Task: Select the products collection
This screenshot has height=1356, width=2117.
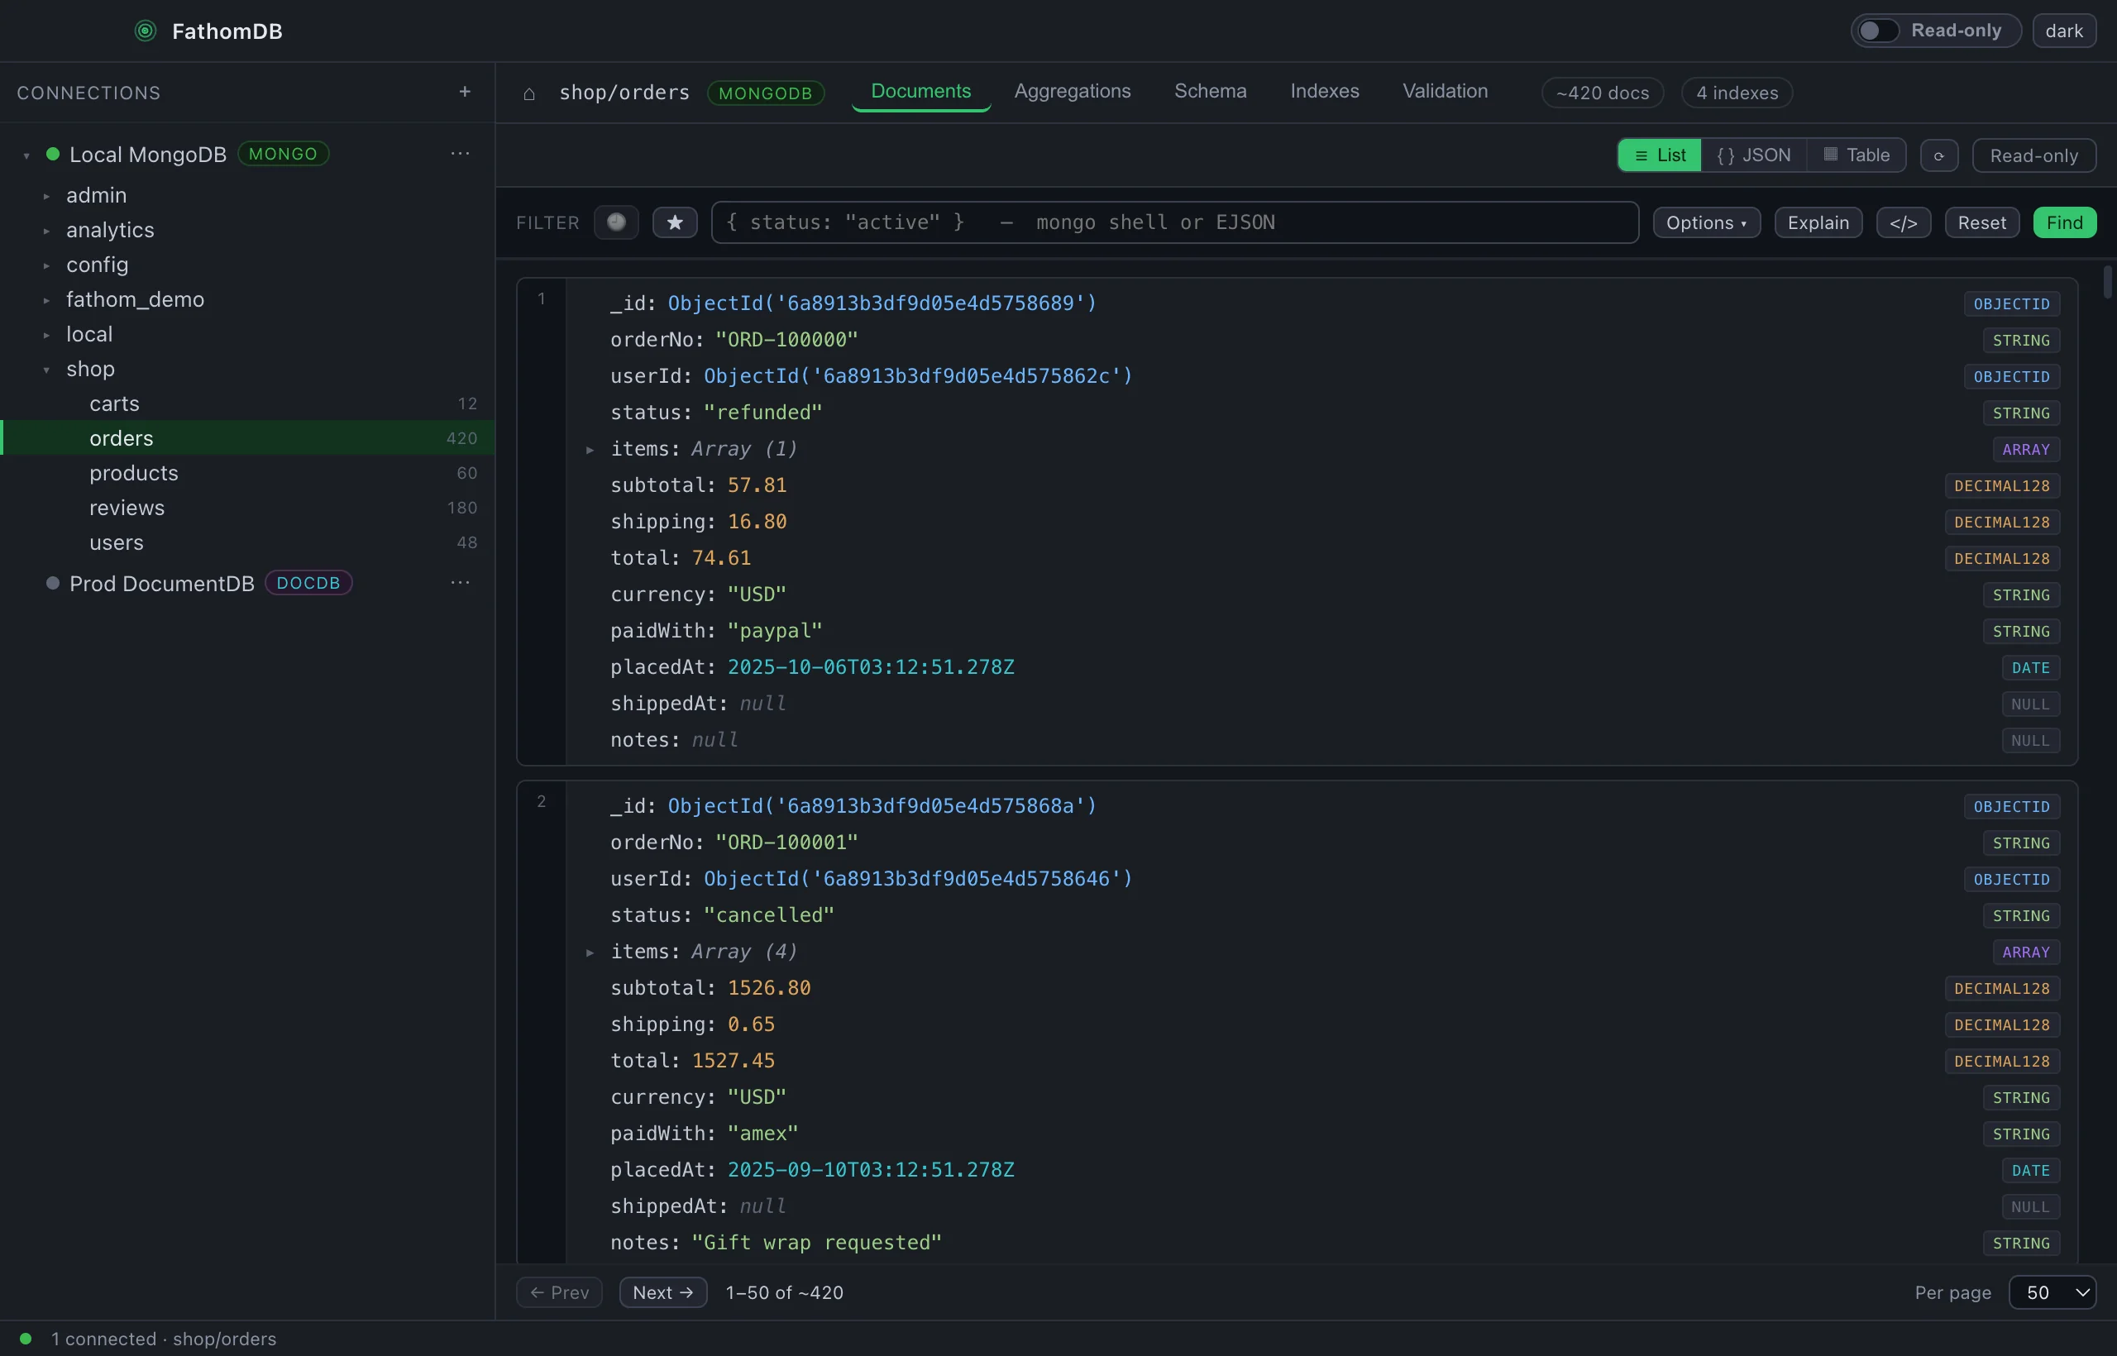Action: [247, 473]
